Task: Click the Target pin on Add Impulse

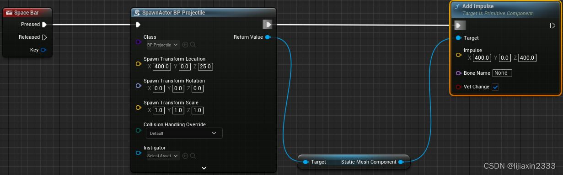Action: click(459, 38)
